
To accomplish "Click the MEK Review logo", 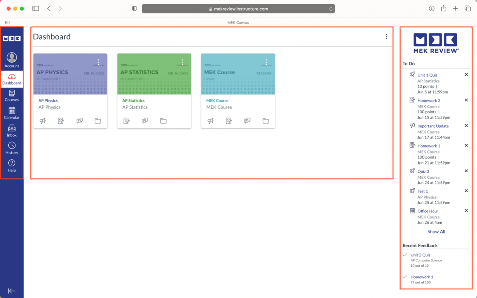I will click(x=436, y=43).
